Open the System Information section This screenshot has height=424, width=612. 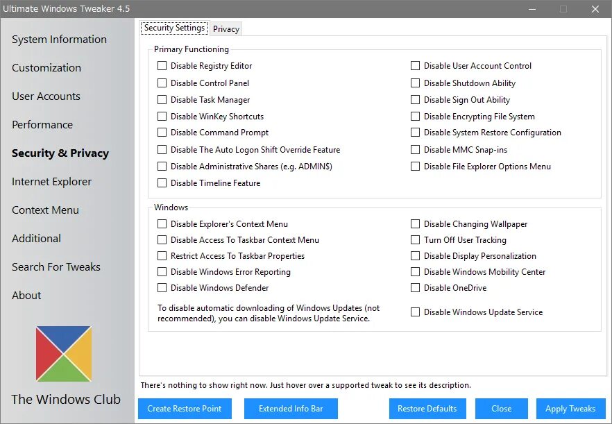59,40
